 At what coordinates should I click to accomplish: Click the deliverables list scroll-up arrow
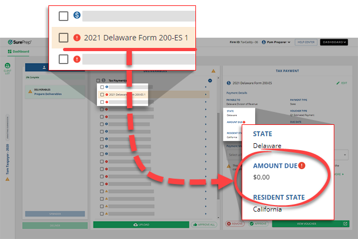[x=218, y=78]
